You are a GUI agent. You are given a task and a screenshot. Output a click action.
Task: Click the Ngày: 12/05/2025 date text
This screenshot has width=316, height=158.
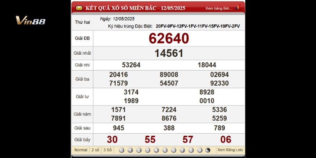point(117,19)
